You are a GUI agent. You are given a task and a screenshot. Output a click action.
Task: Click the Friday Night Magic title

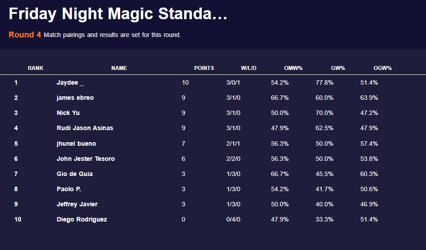point(118,14)
